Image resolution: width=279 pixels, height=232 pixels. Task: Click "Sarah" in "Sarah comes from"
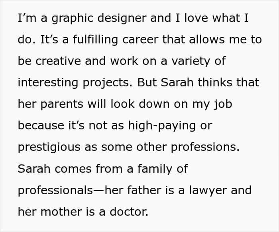coord(34,168)
